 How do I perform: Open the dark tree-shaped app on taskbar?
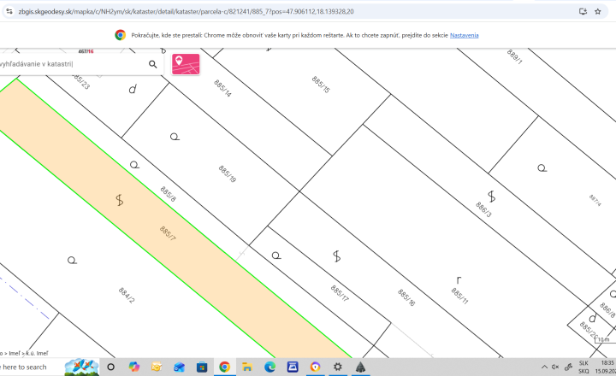(360, 367)
